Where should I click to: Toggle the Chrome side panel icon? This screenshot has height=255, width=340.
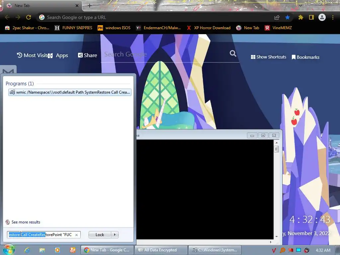(x=311, y=17)
